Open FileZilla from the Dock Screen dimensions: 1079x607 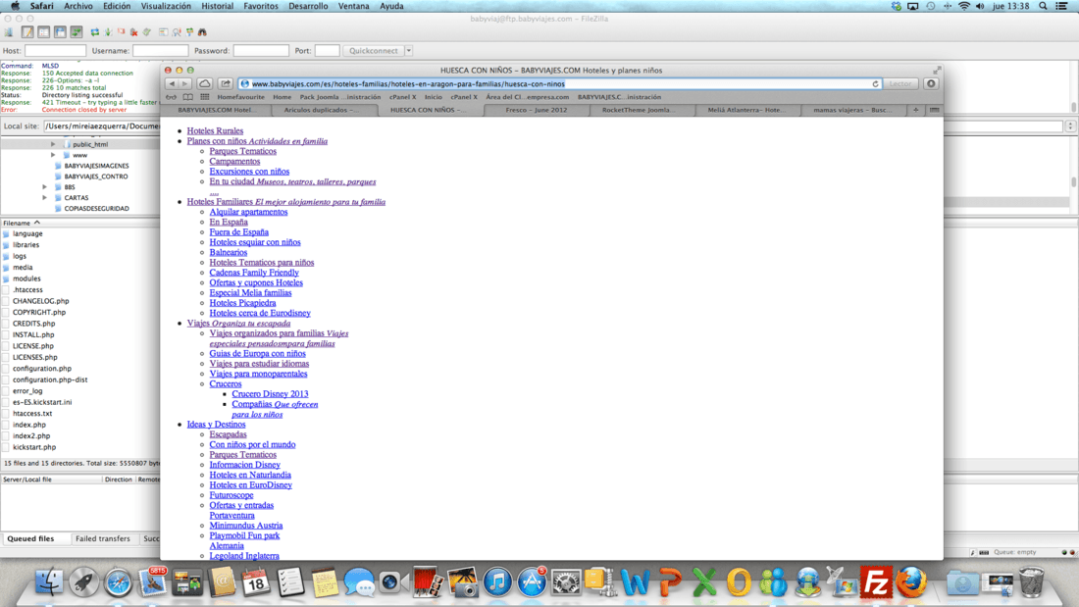[875, 582]
